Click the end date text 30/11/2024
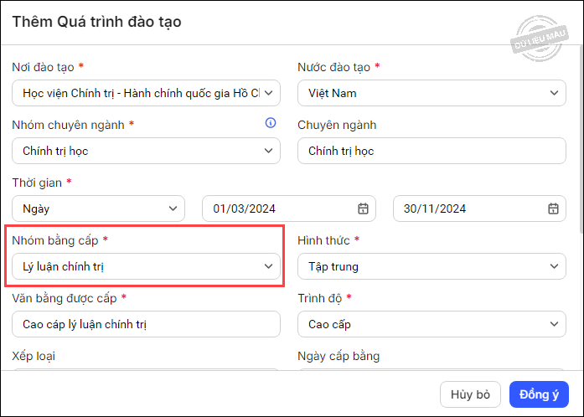The height and width of the screenshot is (417, 584). tap(436, 208)
